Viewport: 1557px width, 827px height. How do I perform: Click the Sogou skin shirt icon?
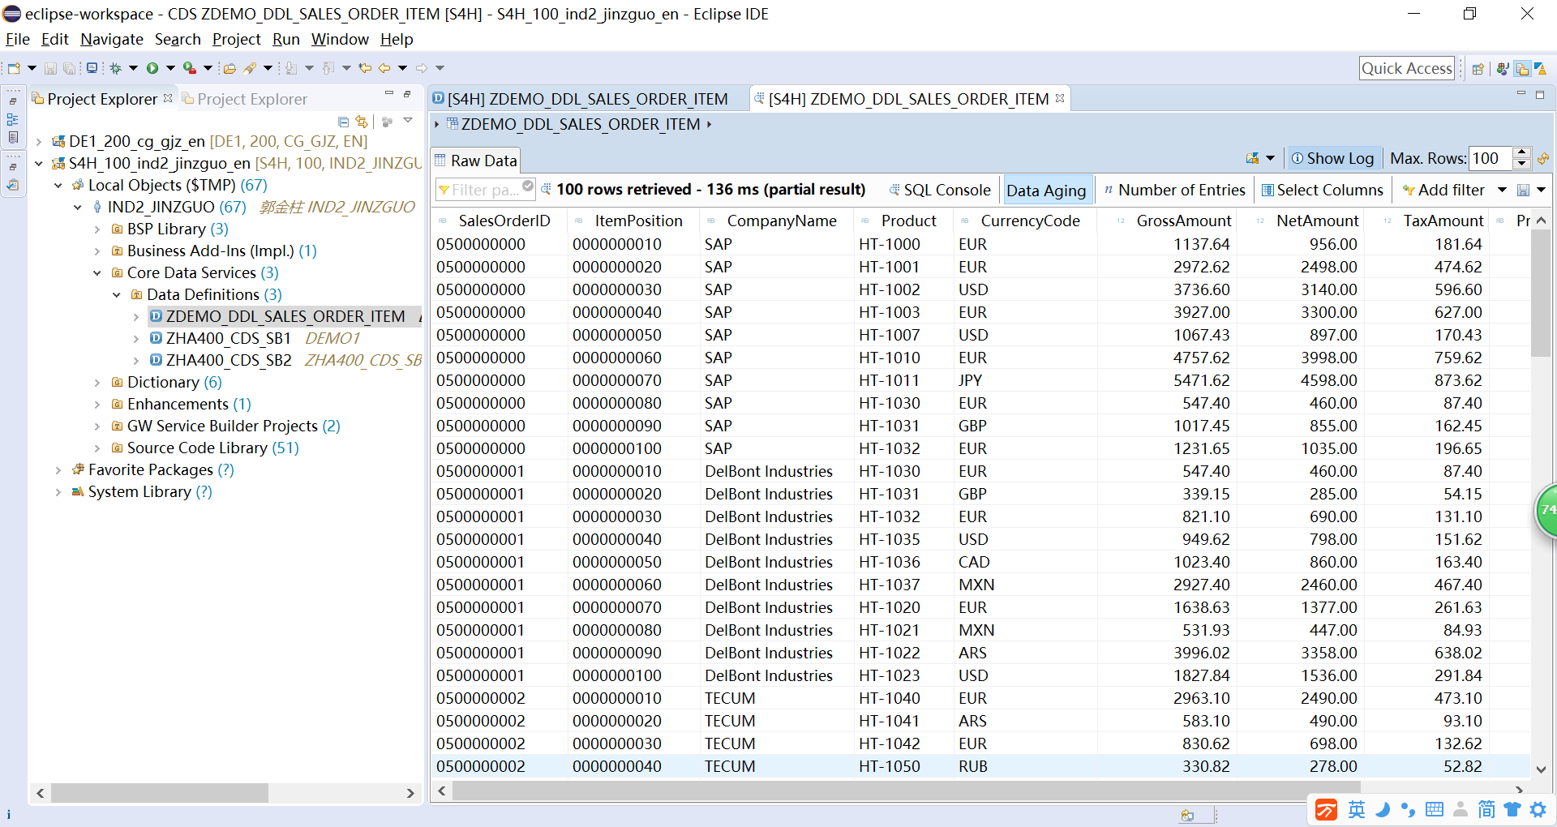pyautogui.click(x=1512, y=809)
